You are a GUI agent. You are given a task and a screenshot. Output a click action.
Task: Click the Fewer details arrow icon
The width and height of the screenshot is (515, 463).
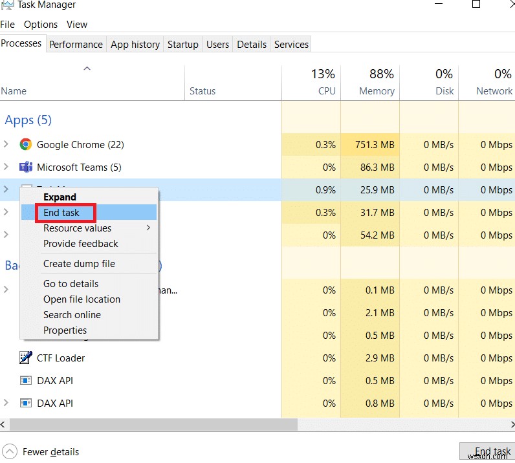10,452
